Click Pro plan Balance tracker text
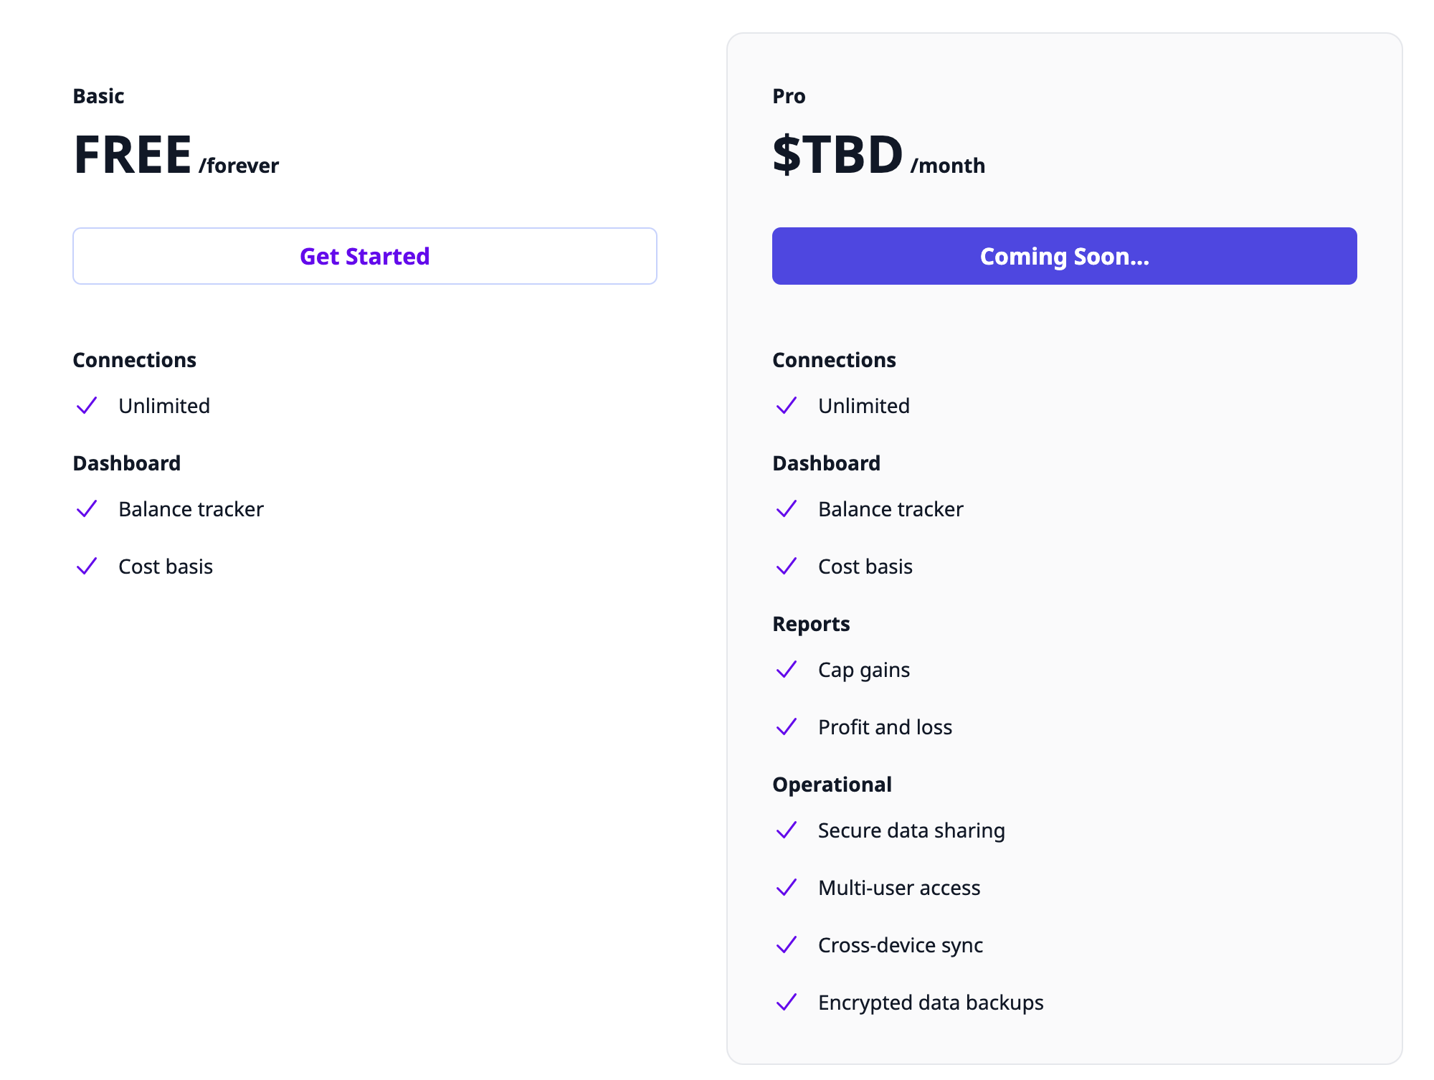Image resolution: width=1434 pixels, height=1080 pixels. [891, 509]
